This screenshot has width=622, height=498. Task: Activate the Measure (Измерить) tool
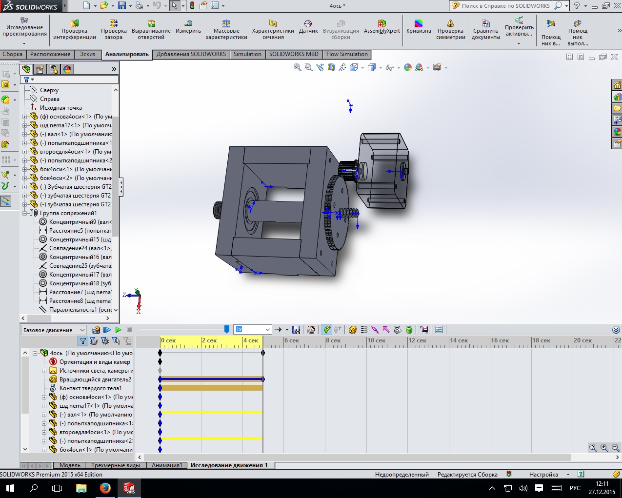tap(188, 27)
